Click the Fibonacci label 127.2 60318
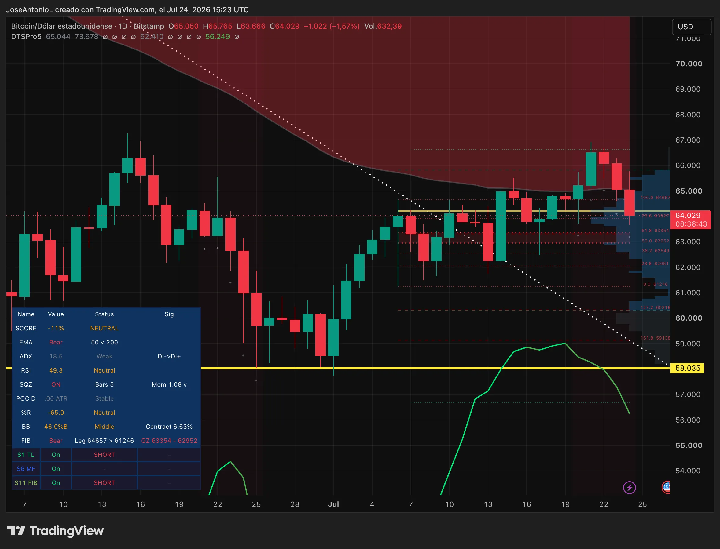This screenshot has width=720, height=549. (x=655, y=308)
